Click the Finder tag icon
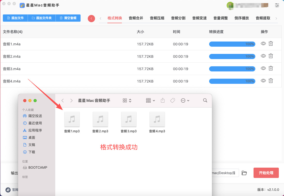 coord(172,101)
